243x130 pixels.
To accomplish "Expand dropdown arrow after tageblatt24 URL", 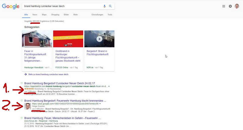I will [x=109, y=86].
